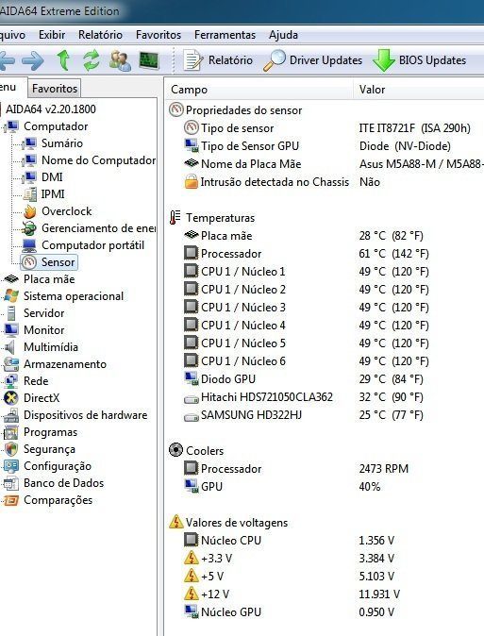The image size is (484, 636).
Task: Select Sumário under Computador
Action: 61,143
